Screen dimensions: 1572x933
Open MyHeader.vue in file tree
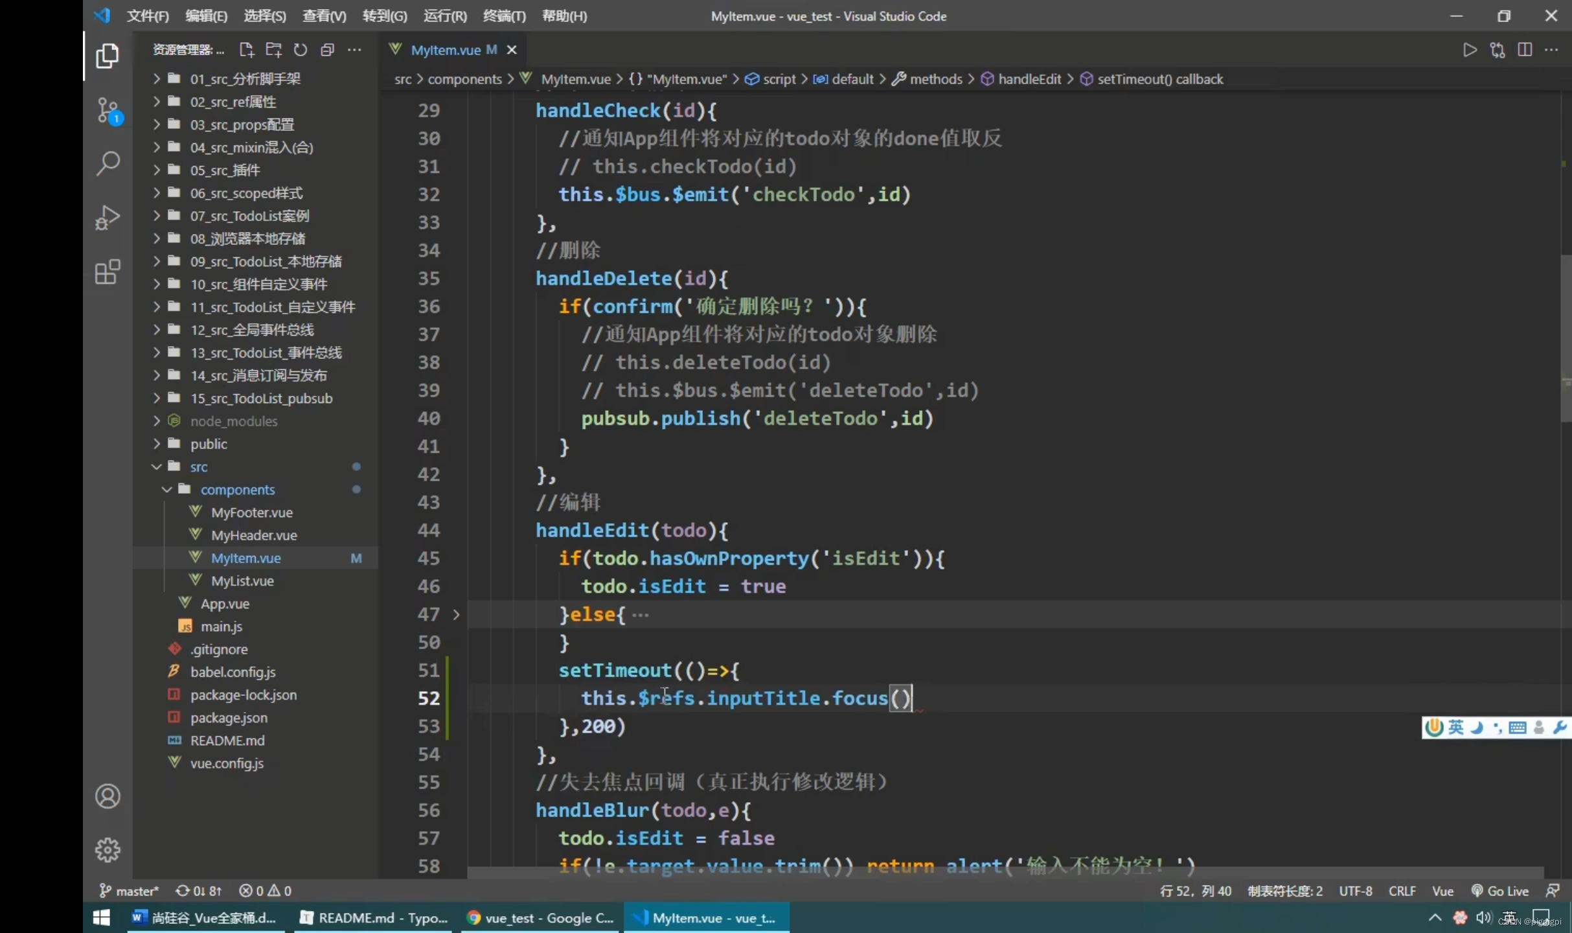click(254, 535)
